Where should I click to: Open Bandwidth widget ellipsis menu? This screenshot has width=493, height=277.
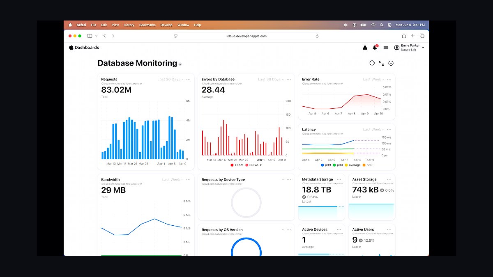[188, 179]
